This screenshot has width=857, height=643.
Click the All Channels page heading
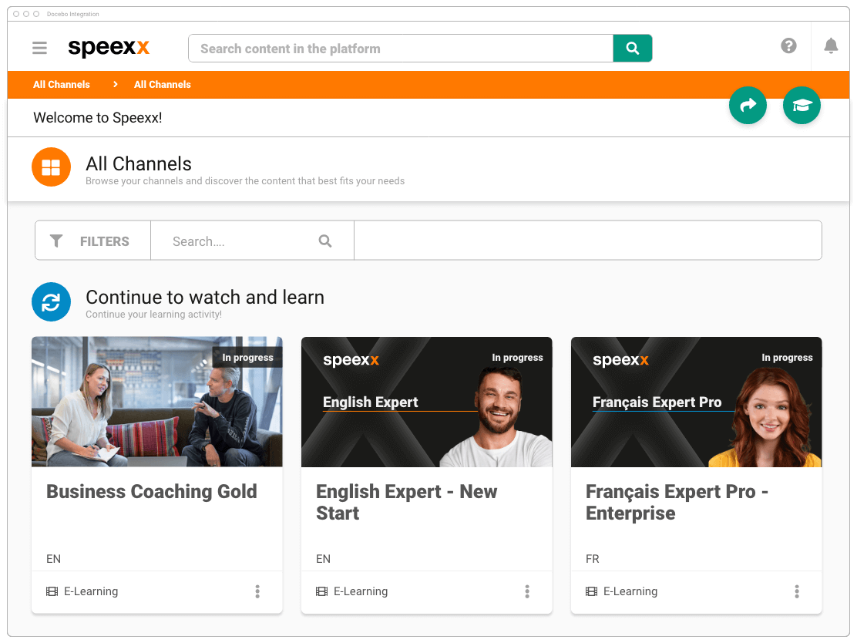(x=138, y=163)
